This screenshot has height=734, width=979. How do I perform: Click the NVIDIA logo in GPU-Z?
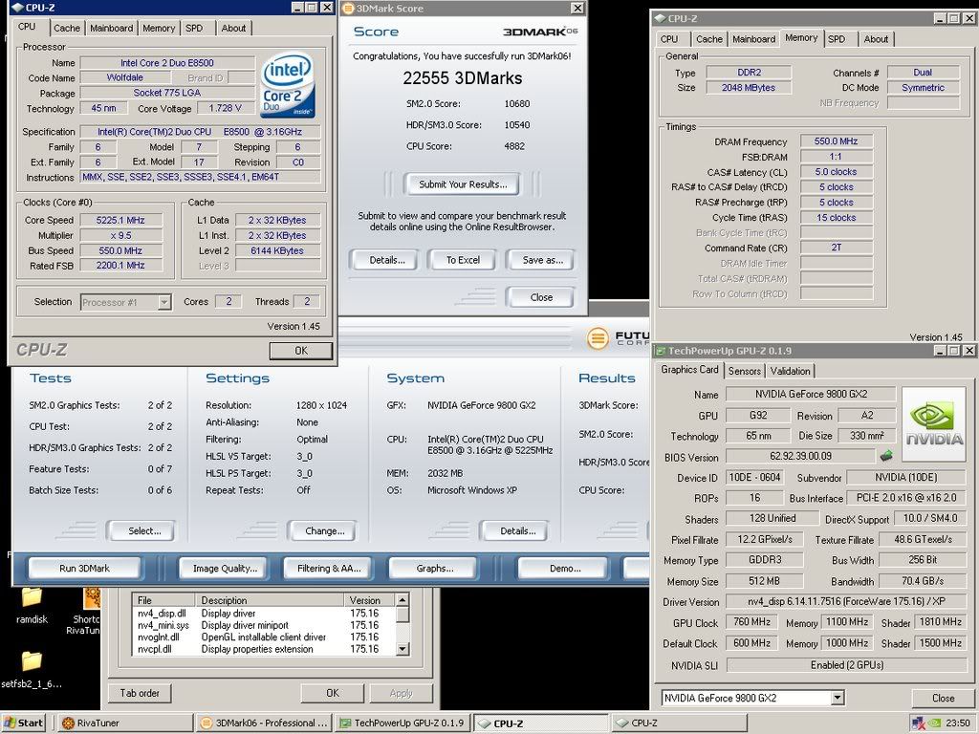(x=934, y=424)
